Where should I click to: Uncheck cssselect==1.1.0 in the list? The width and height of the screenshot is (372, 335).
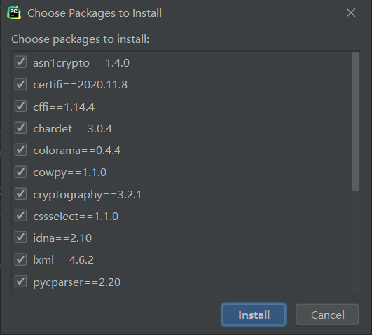[x=20, y=216]
